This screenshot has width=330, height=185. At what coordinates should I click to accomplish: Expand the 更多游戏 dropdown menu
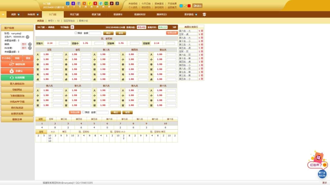(x=191, y=14)
